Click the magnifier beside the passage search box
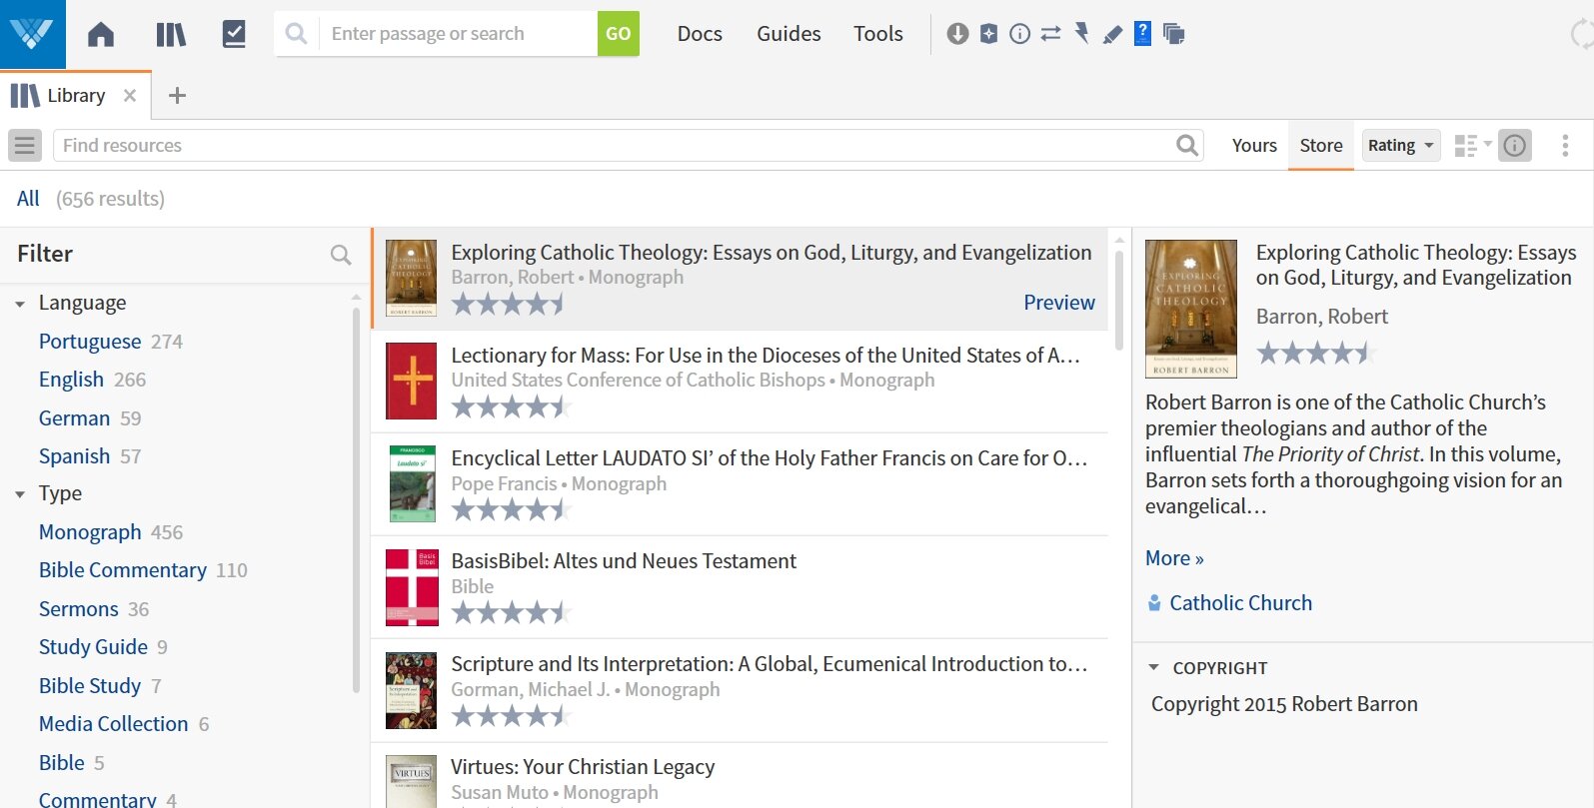Screen dimensions: 1594x808 pyautogui.click(x=296, y=34)
